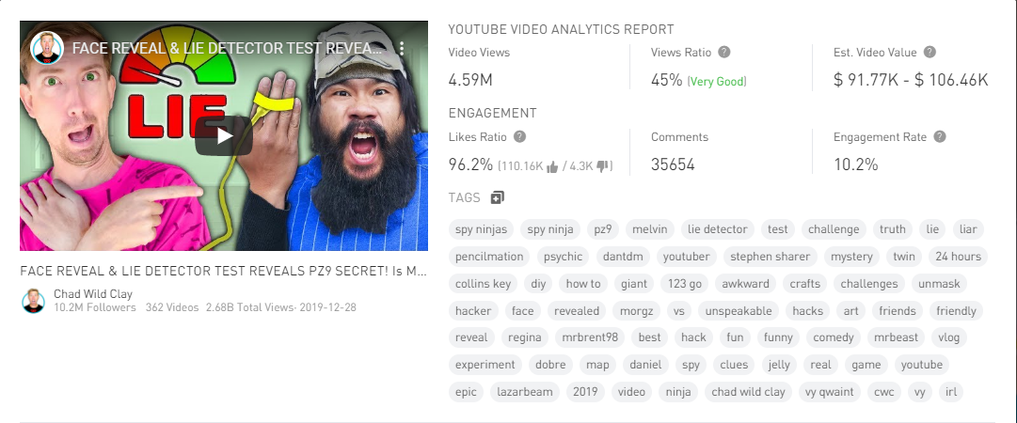Image resolution: width=1017 pixels, height=423 pixels.
Task: Select the 'jelly' tag
Action: point(779,364)
